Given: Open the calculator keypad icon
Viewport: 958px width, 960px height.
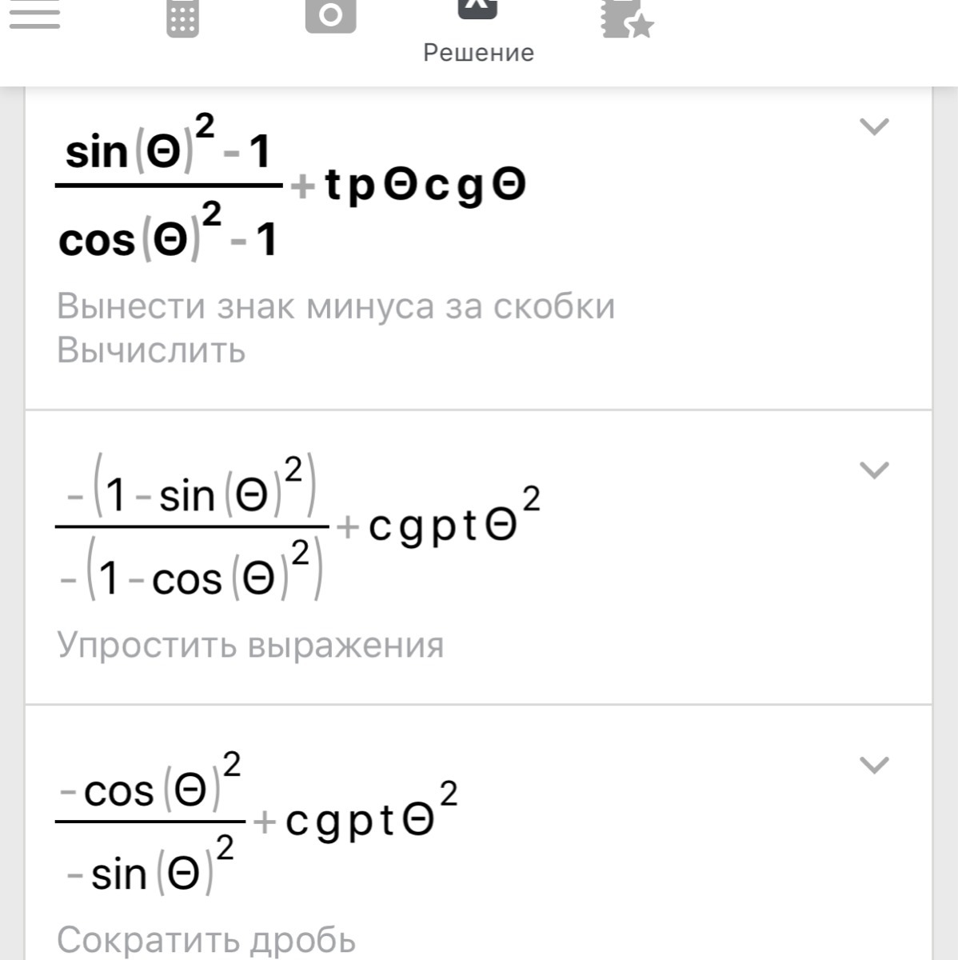Looking at the screenshot, I should [x=182, y=18].
